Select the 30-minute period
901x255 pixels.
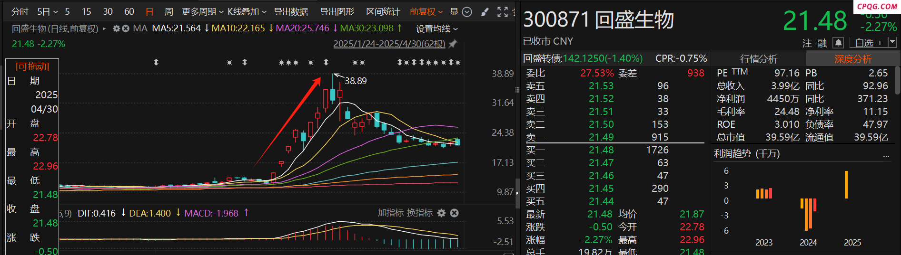[x=108, y=12]
